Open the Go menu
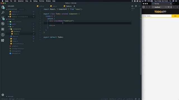Screen dimensions: 179x100 coord(31,1)
